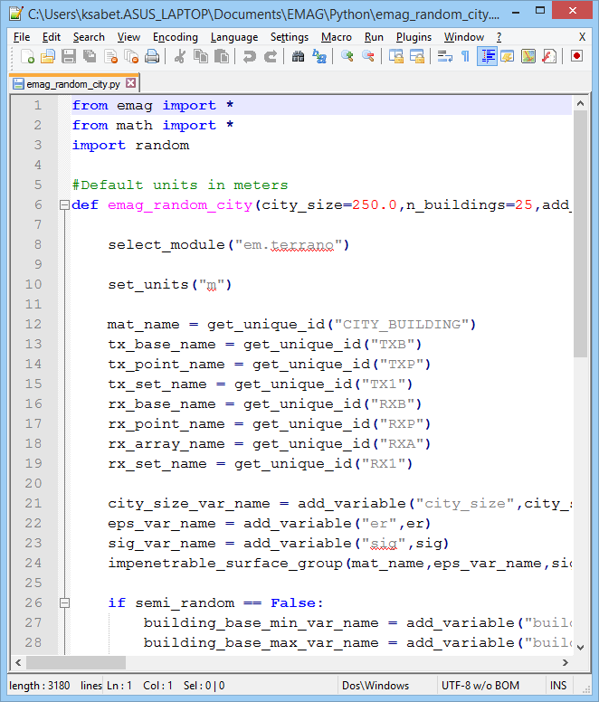
Task: Open the Replace dialog toolbar icon
Action: coord(319,56)
